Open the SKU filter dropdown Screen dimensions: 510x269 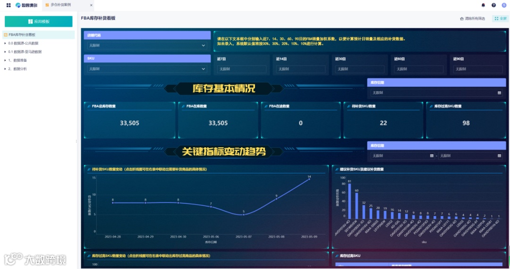(147, 69)
